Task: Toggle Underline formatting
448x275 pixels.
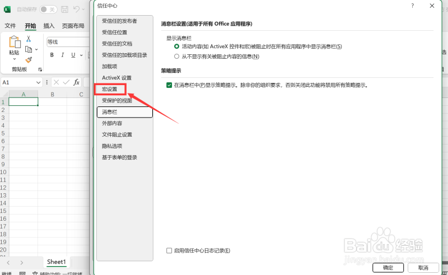Action: pyautogui.click(x=73, y=55)
